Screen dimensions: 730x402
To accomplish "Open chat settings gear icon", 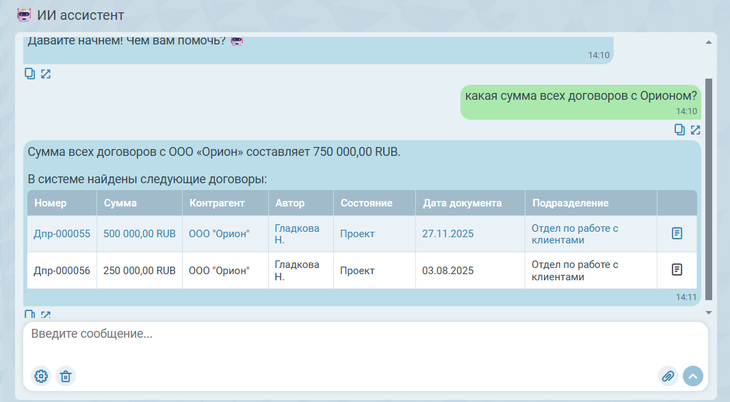I will 41,376.
